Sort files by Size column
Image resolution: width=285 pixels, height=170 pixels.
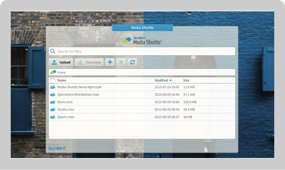pyautogui.click(x=186, y=81)
